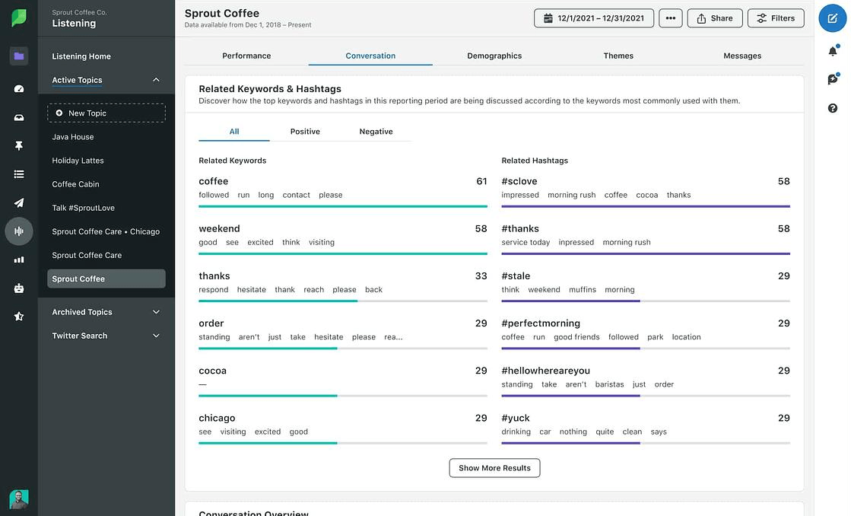Image resolution: width=851 pixels, height=516 pixels.
Task: Open the star reviews icon
Action: (x=19, y=316)
